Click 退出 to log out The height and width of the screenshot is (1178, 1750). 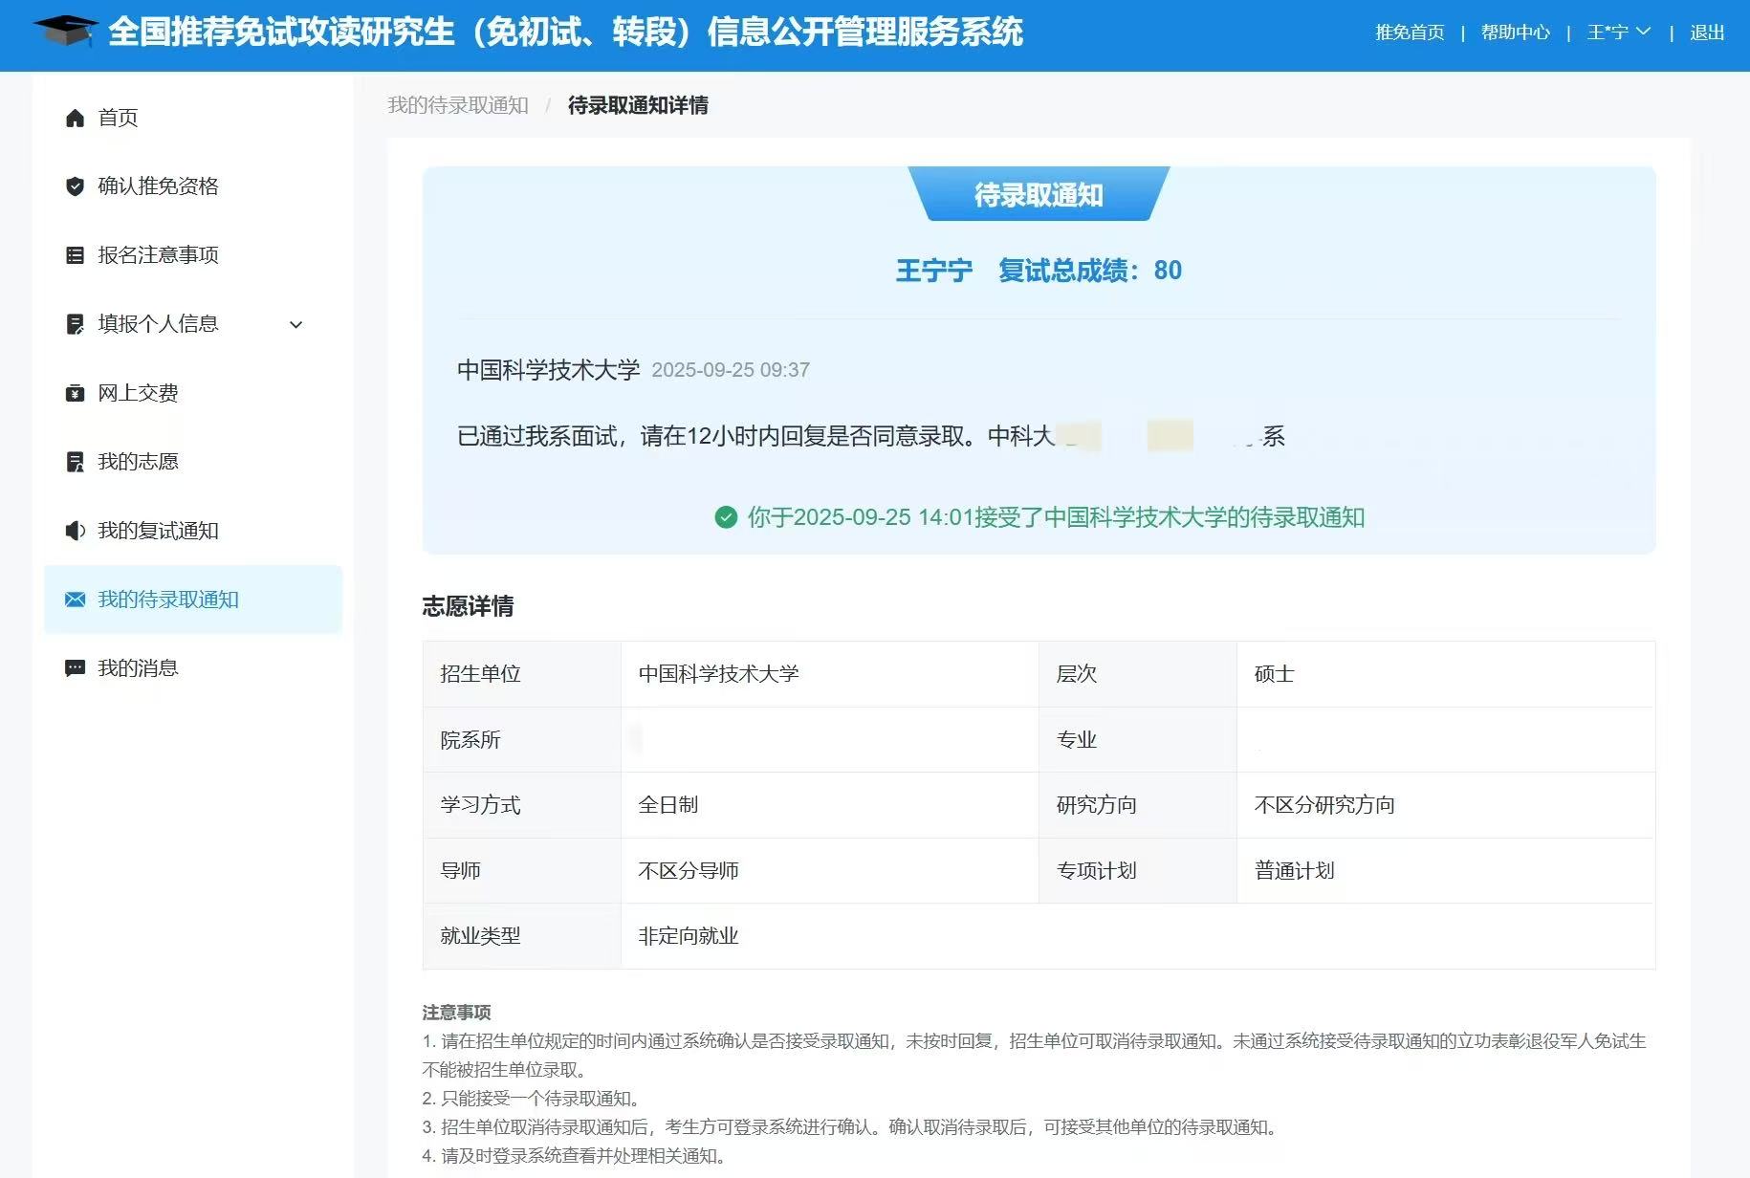click(1707, 33)
